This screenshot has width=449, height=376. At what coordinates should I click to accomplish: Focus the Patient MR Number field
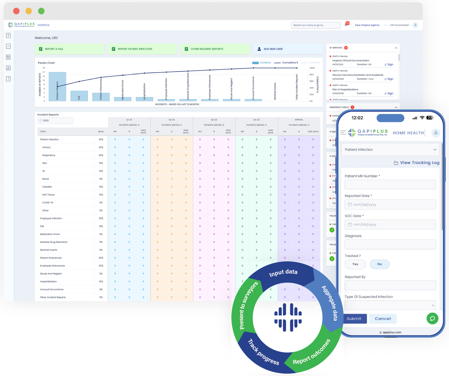click(390, 185)
